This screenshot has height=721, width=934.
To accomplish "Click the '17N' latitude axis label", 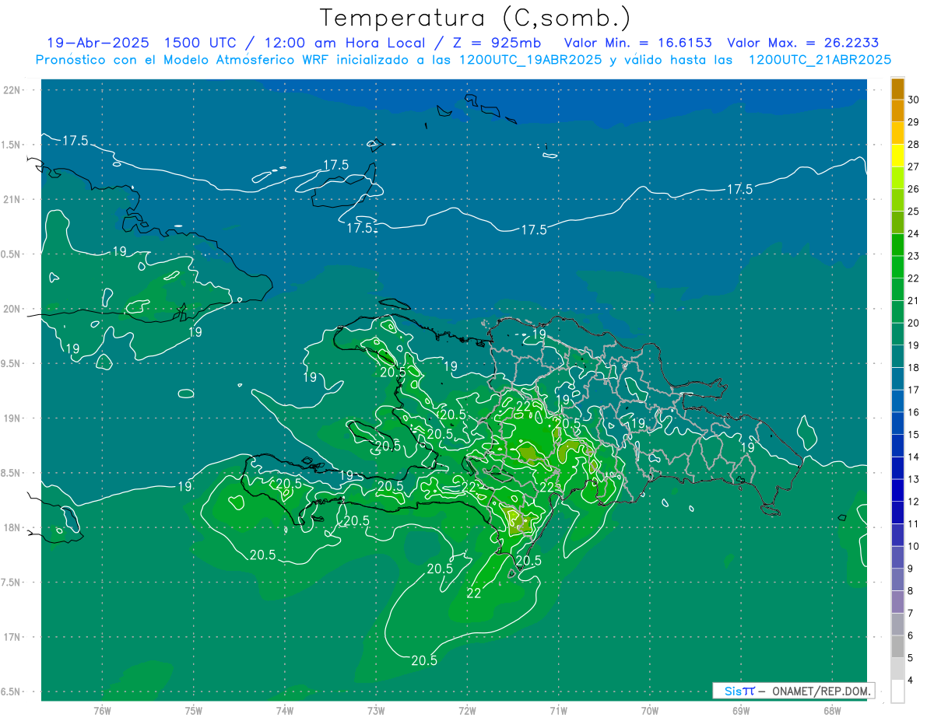I will (12, 637).
